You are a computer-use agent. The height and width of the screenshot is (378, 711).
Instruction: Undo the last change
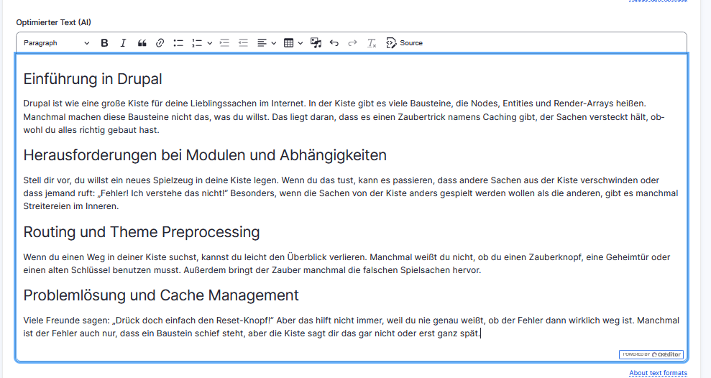334,43
